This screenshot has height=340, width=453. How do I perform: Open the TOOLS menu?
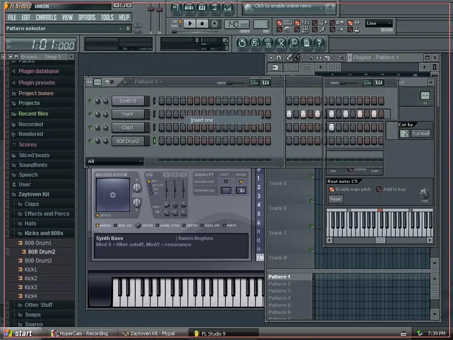(107, 17)
